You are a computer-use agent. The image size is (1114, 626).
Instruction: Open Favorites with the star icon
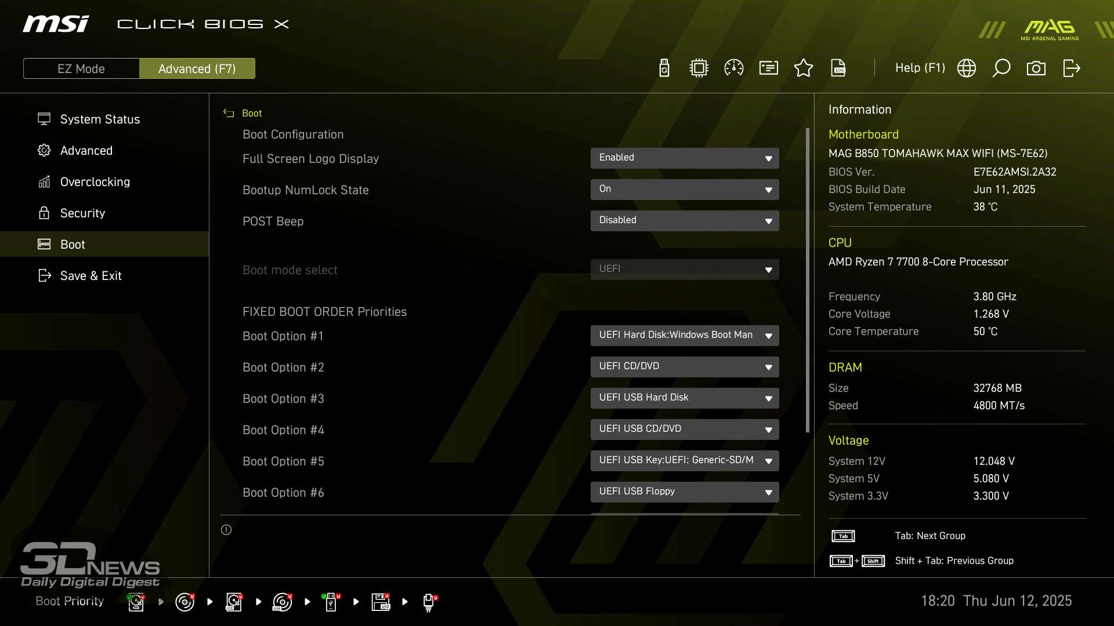pyautogui.click(x=804, y=68)
